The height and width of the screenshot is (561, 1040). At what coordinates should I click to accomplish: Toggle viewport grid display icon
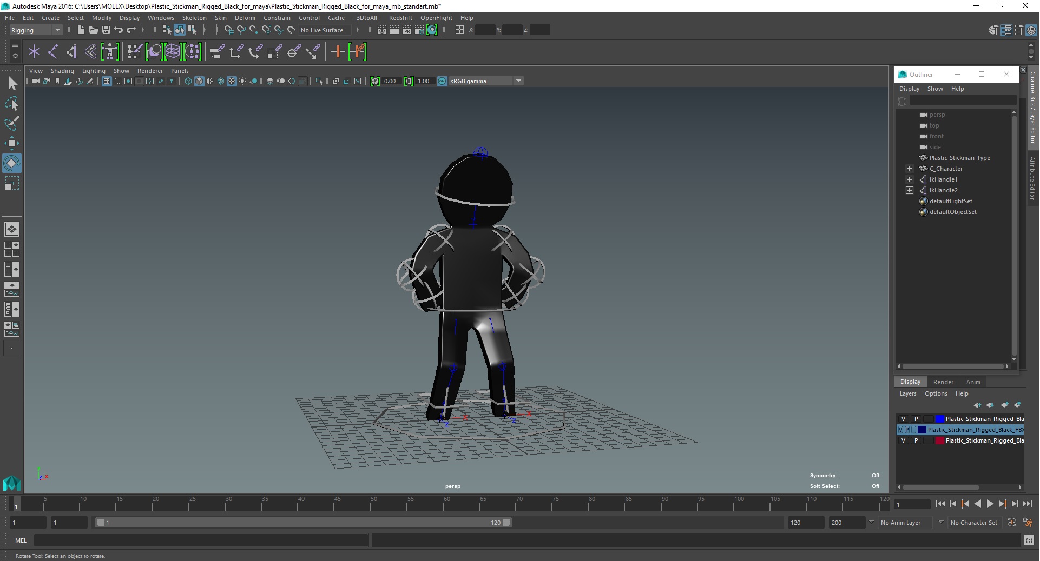coord(107,81)
